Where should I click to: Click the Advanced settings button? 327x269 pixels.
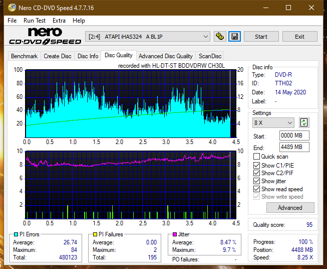pos(290,208)
